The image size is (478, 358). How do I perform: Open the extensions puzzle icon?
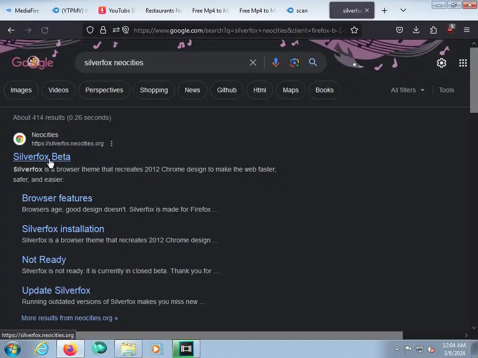coord(433,30)
